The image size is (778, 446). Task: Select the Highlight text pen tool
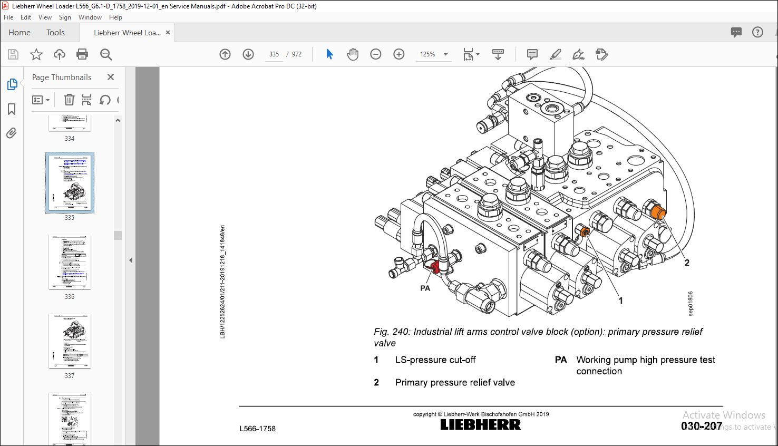pyautogui.click(x=555, y=54)
